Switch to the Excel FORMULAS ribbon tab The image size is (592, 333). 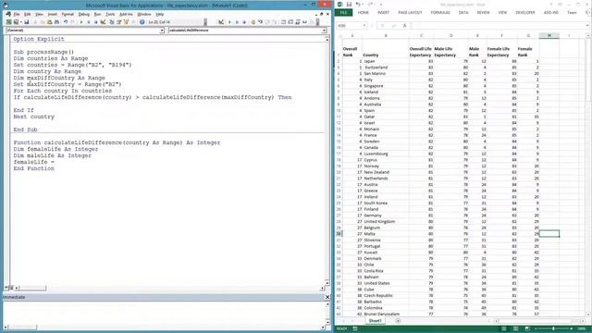(440, 12)
